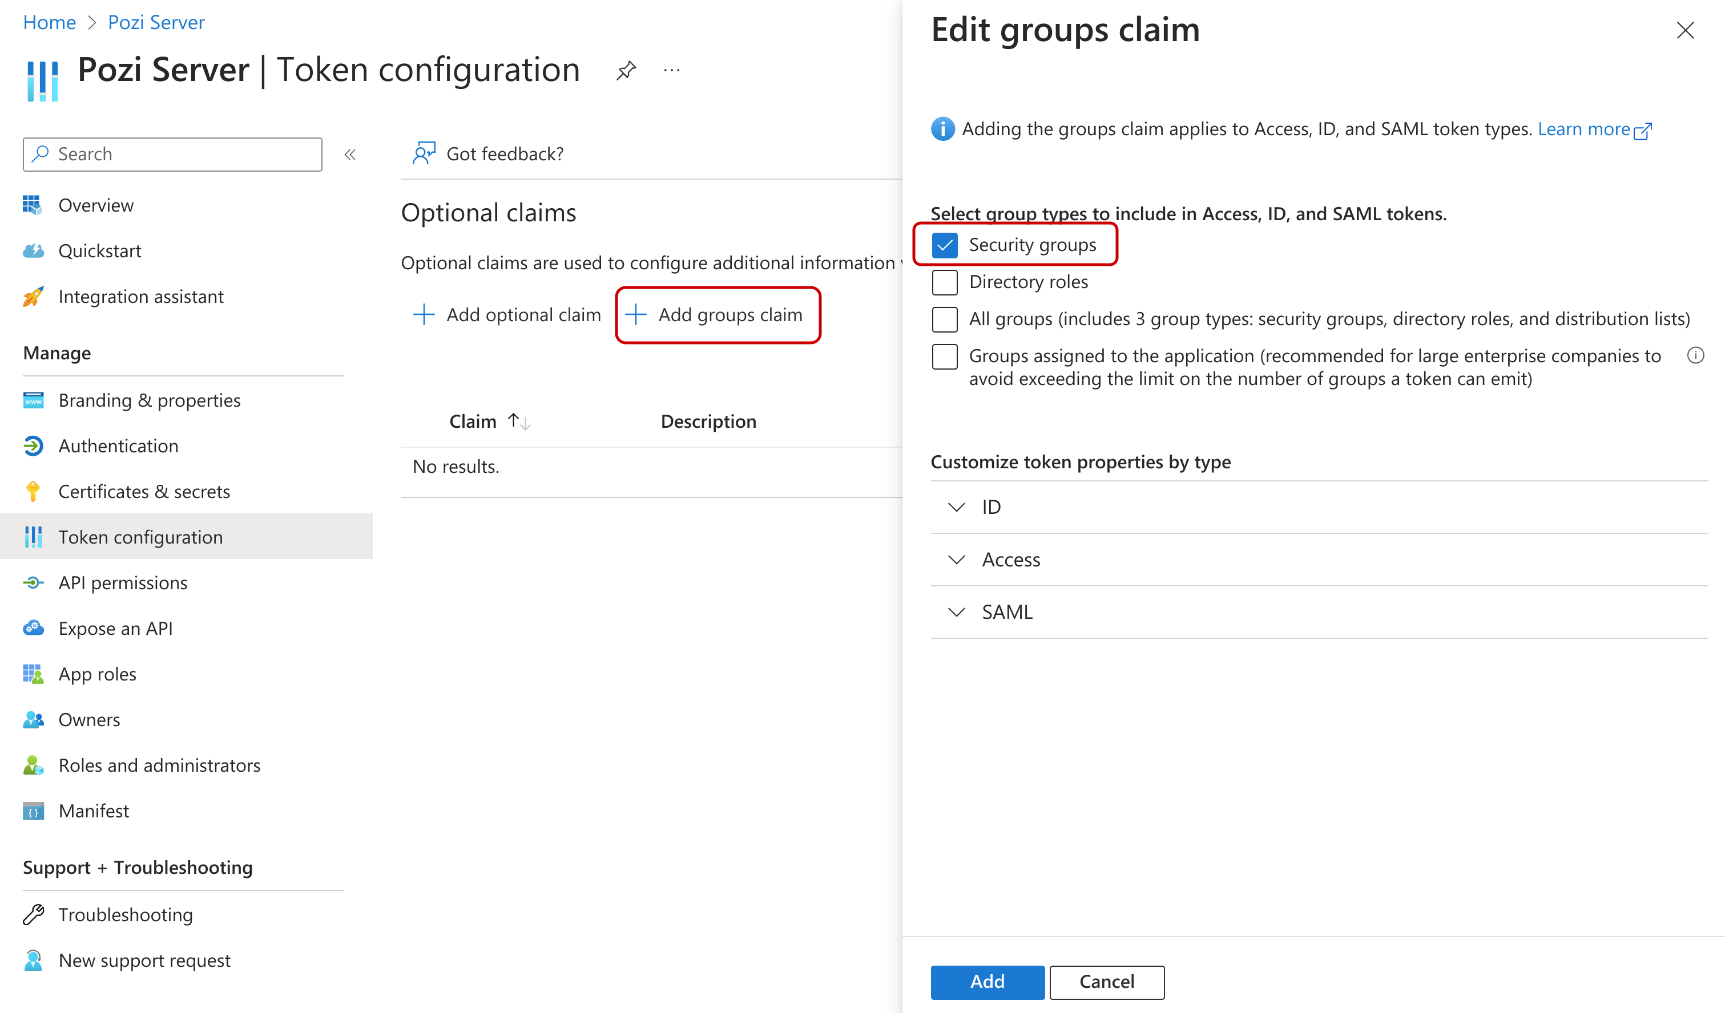
Task: Click the info icon beside Groups assigned option
Action: click(x=1695, y=356)
